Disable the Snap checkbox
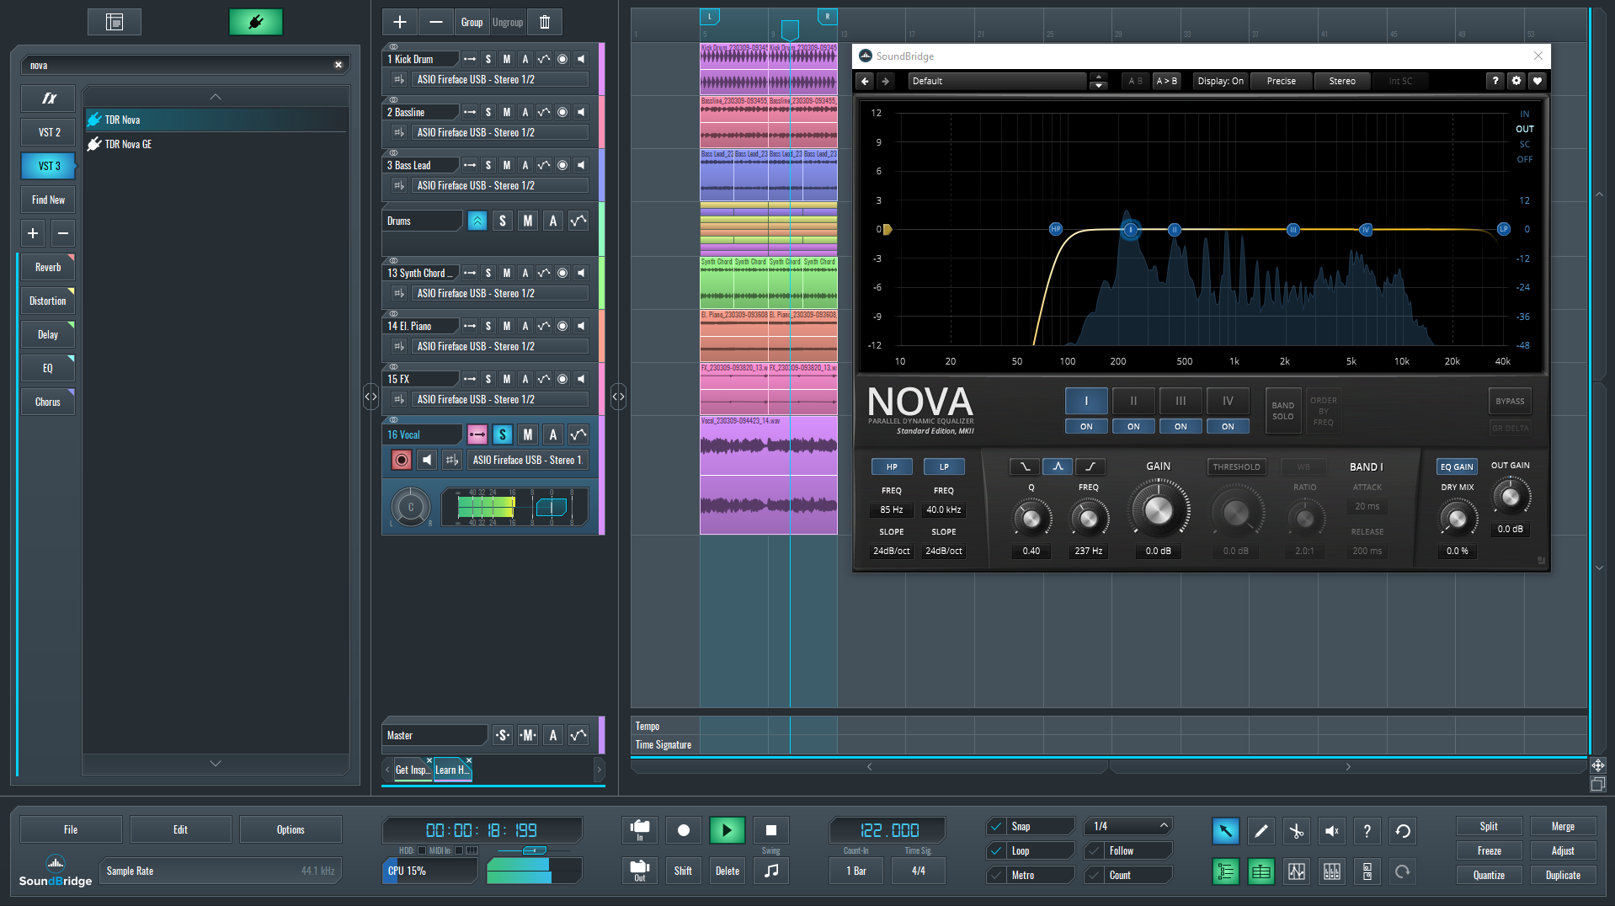Viewport: 1615px width, 906px height. pyautogui.click(x=996, y=826)
